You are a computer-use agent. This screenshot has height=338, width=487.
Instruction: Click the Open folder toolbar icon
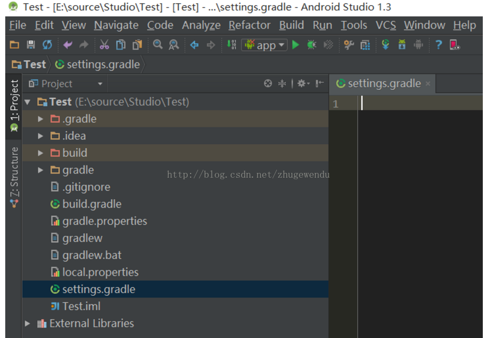[x=14, y=45]
